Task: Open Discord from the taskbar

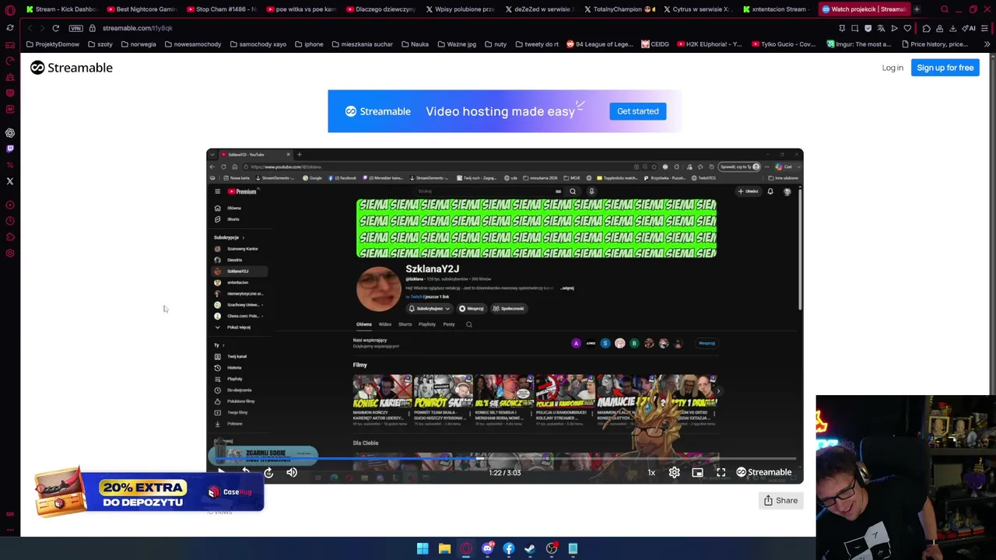Action: (x=487, y=548)
